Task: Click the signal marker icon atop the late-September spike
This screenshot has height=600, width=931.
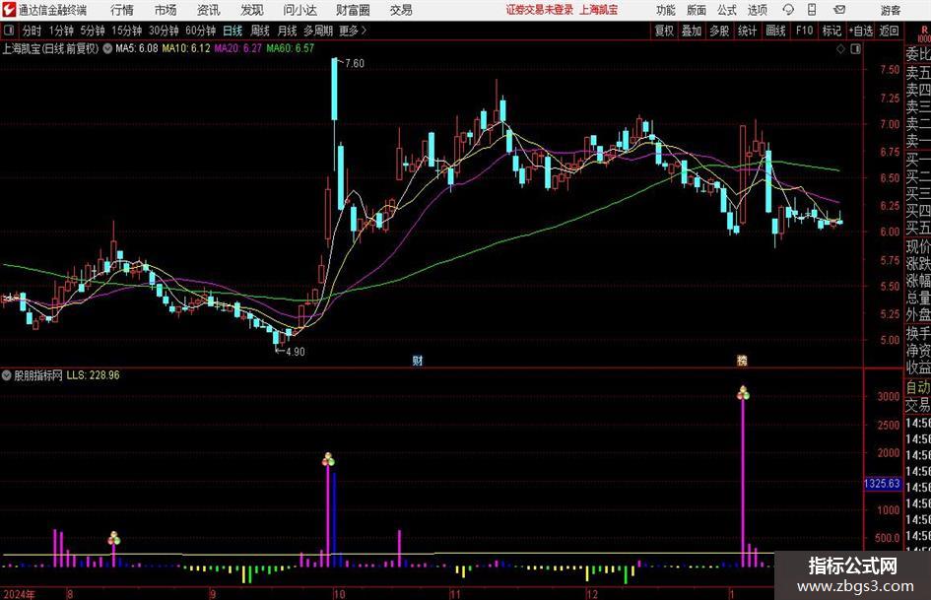Action: [x=328, y=459]
